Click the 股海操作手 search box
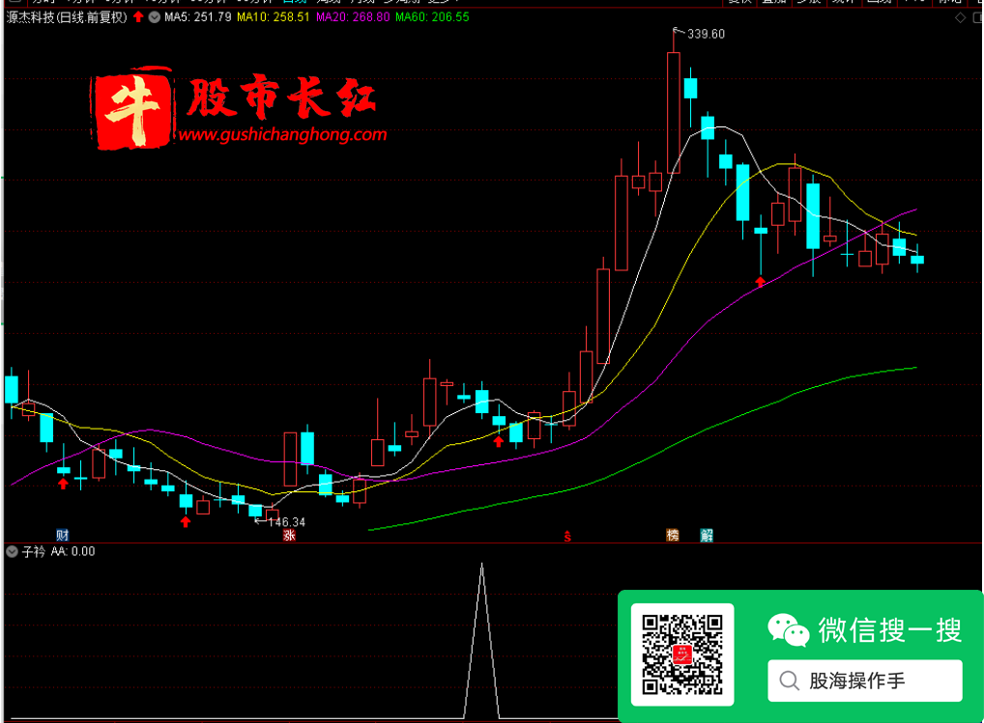This screenshot has height=723, width=984. tap(865, 681)
